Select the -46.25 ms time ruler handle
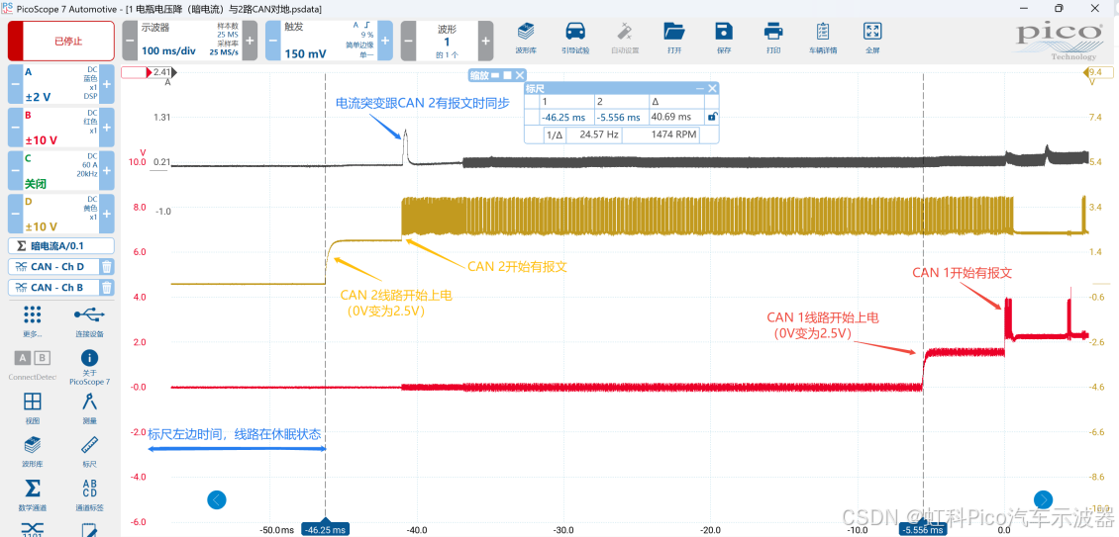Viewport: 1119px width, 537px height. pos(326,529)
